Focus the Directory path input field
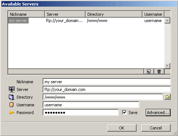The width and height of the screenshot is (178, 136). 103,97
